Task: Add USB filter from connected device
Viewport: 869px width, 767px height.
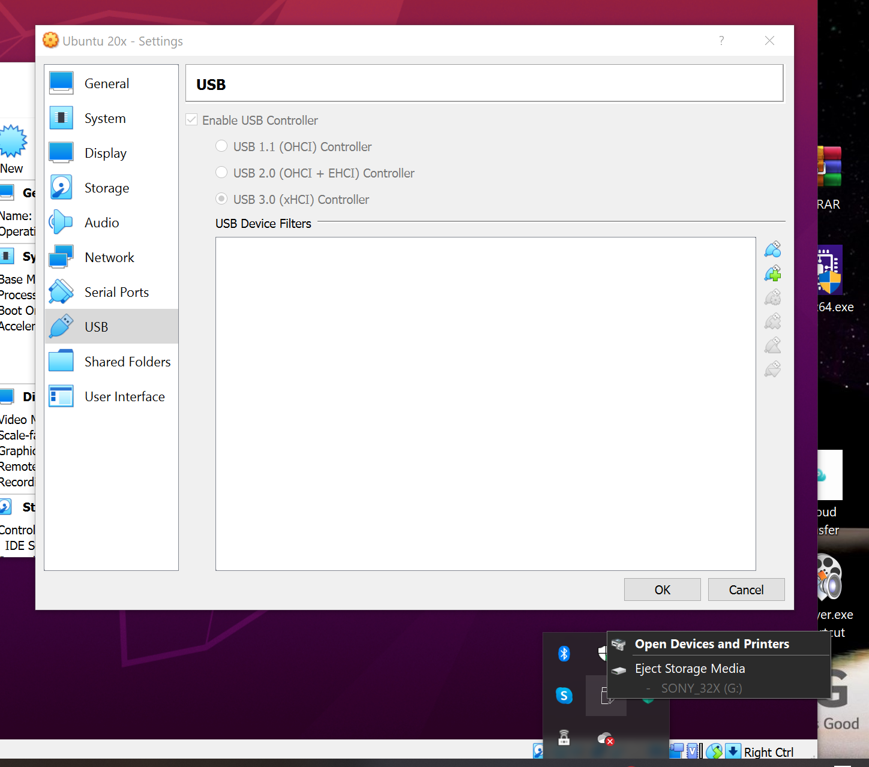Action: 773,273
